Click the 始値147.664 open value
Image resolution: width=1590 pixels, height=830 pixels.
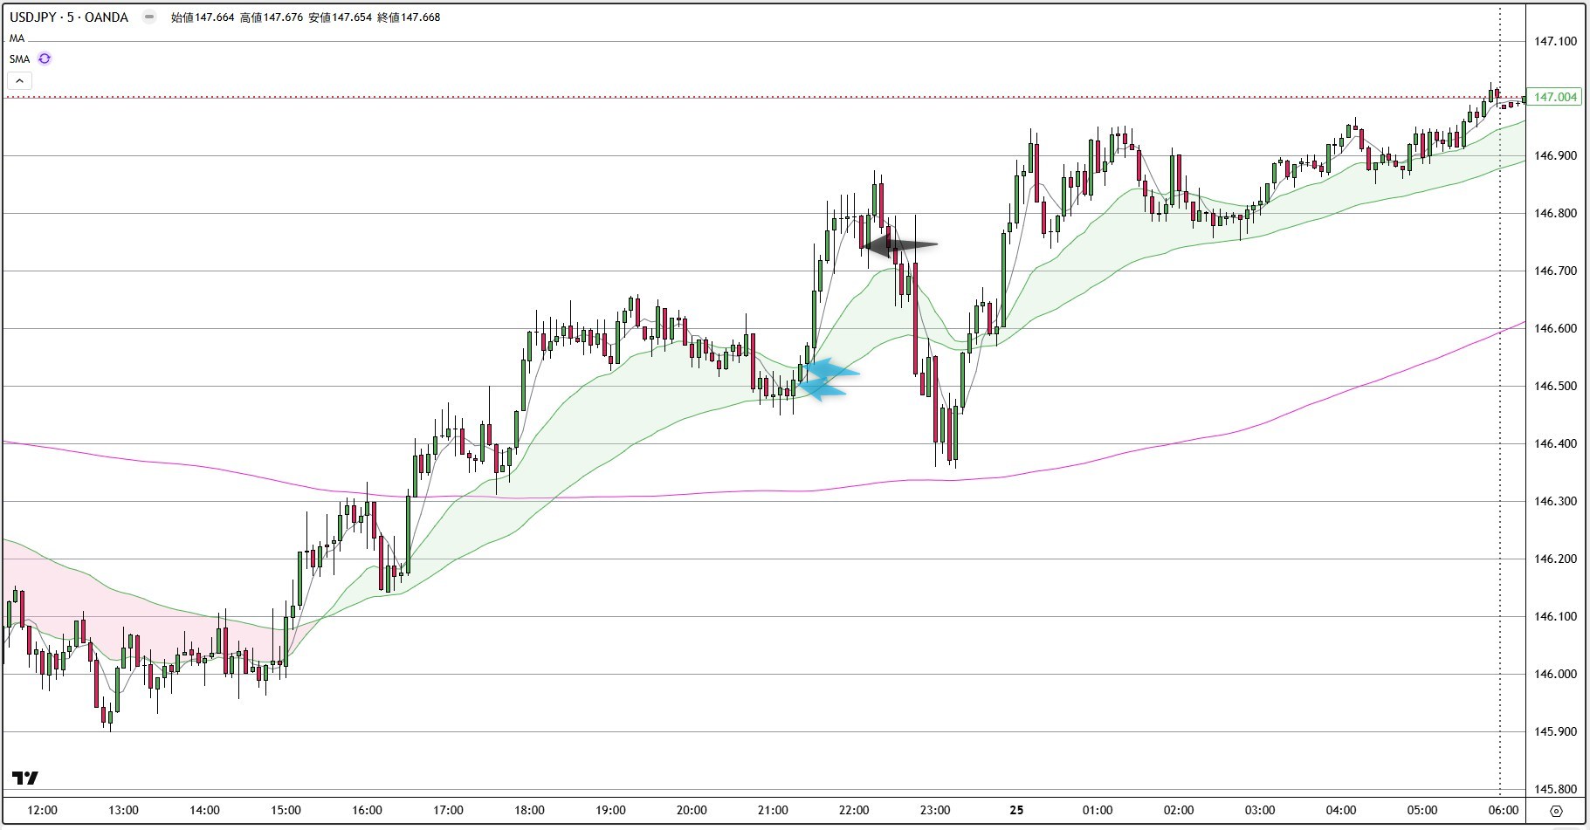pyautogui.click(x=203, y=17)
